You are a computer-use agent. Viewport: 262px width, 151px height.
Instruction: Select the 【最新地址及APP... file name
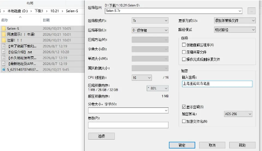[x=22, y=64]
